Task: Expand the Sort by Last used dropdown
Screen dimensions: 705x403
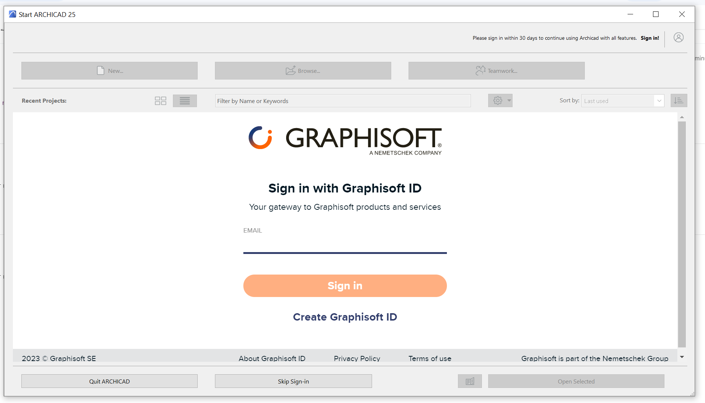Action: coord(622,101)
